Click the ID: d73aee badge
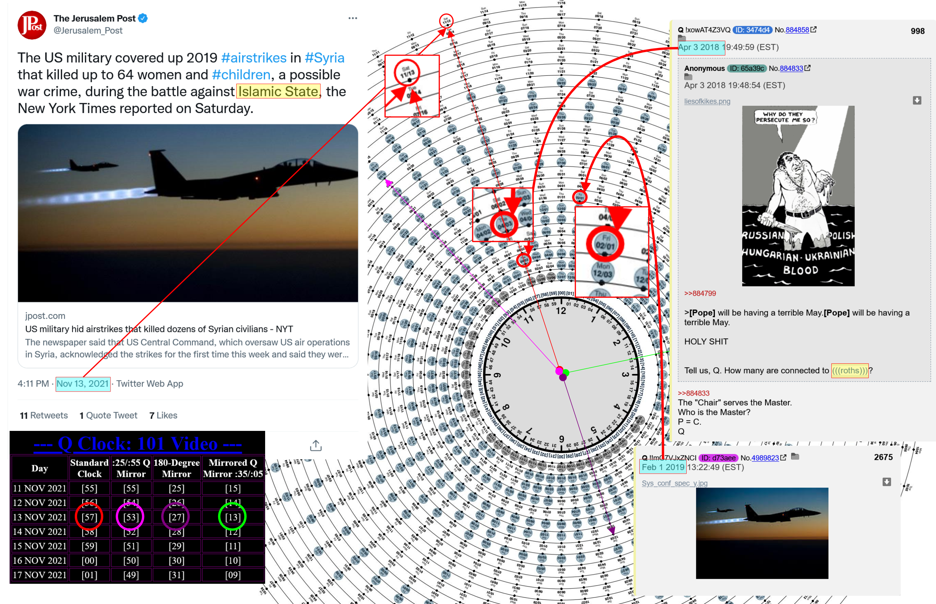The width and height of the screenshot is (936, 604). click(719, 458)
